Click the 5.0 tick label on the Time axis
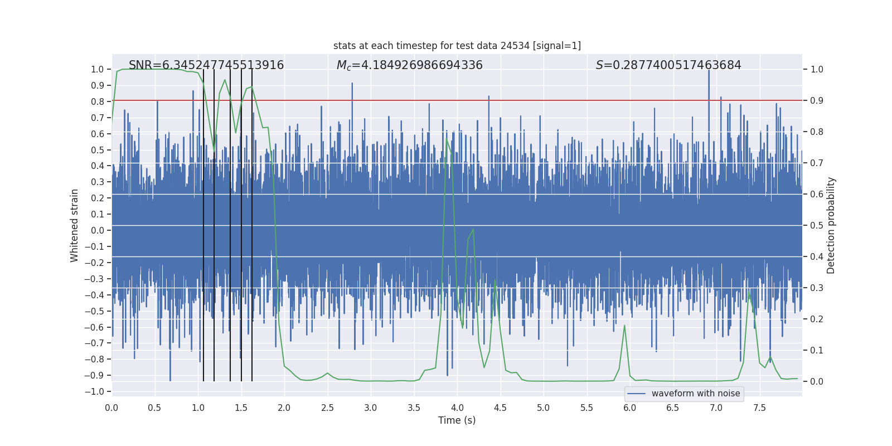 coord(544,408)
